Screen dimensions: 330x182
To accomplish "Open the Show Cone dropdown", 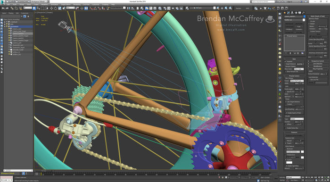I will click(x=299, y=69).
